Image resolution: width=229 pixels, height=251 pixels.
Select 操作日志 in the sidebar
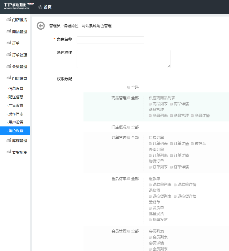[16, 114]
